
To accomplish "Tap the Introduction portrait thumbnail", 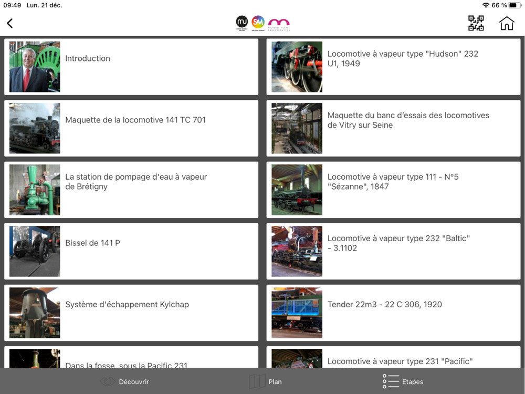I will point(35,67).
